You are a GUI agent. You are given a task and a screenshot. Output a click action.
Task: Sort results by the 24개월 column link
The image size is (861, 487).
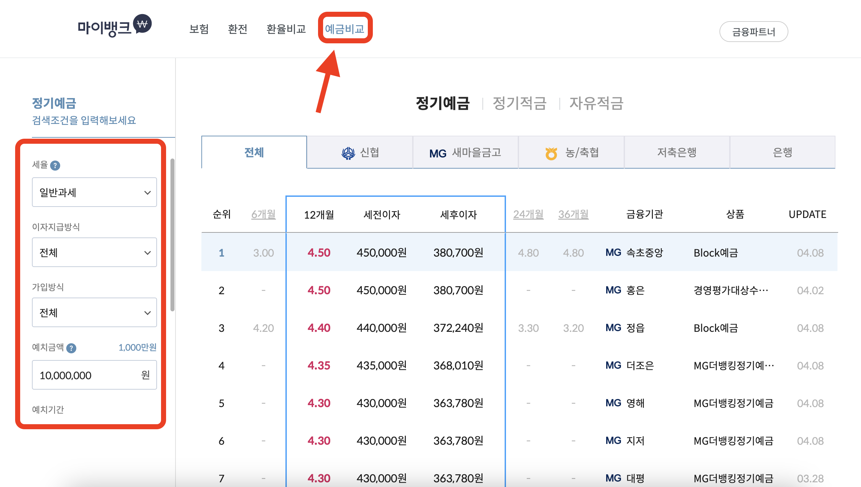click(x=528, y=215)
